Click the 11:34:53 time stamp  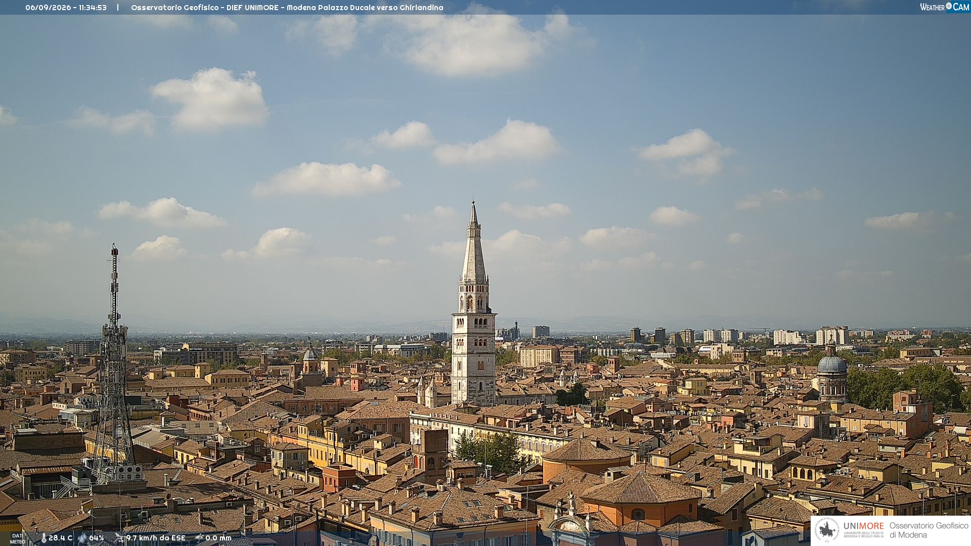(x=93, y=8)
